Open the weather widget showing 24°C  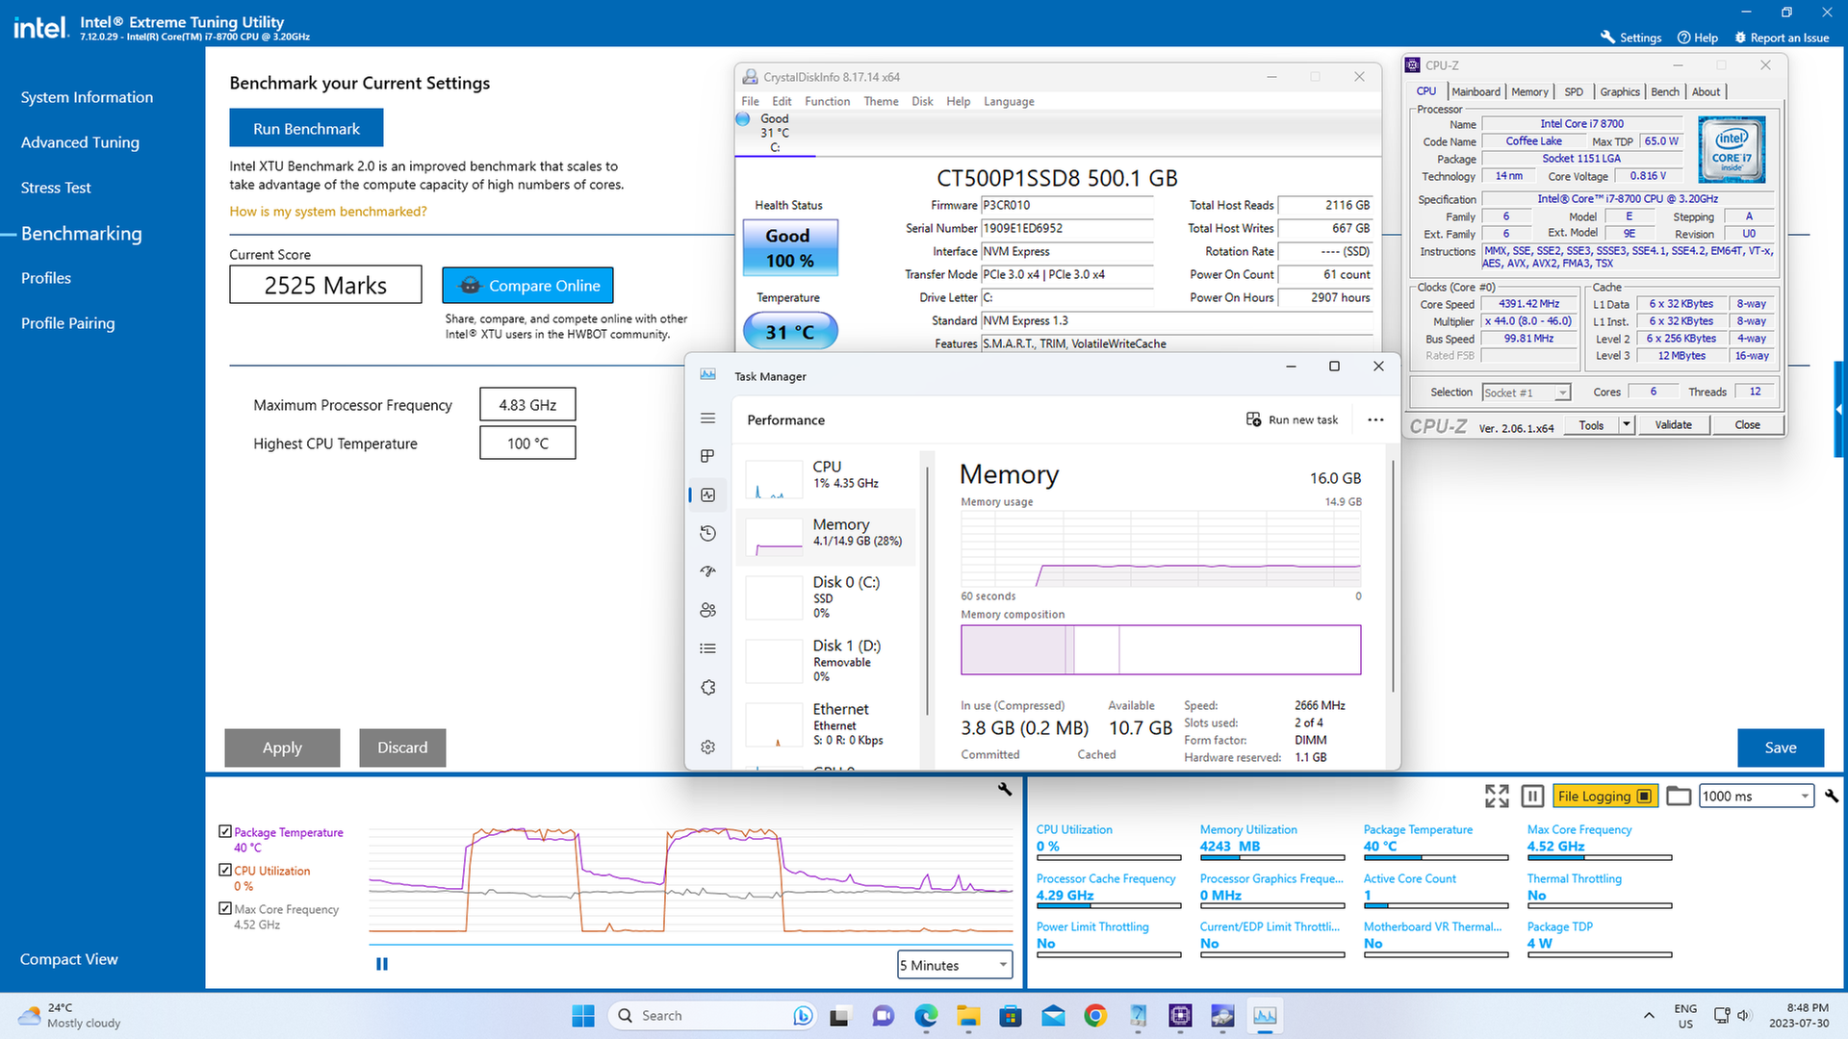(x=69, y=1016)
